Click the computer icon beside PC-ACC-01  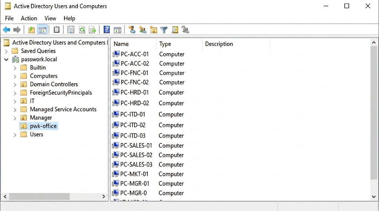click(116, 54)
